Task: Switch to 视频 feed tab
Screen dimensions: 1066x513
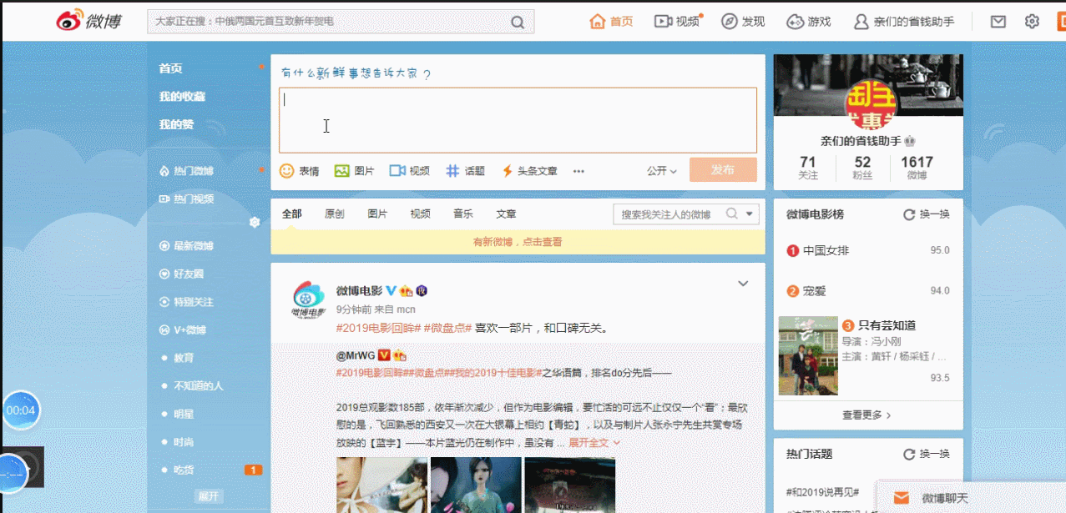Action: click(x=420, y=214)
